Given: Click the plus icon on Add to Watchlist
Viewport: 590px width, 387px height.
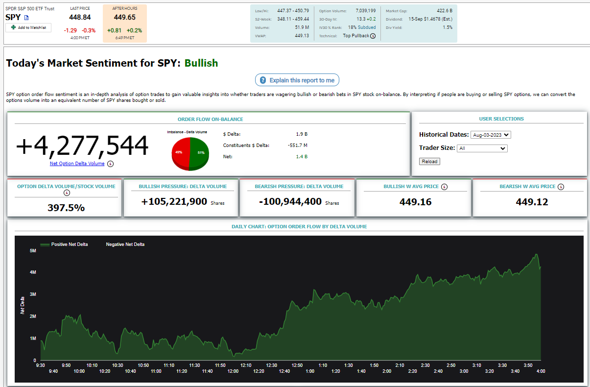Looking at the screenshot, I should tap(13, 27).
